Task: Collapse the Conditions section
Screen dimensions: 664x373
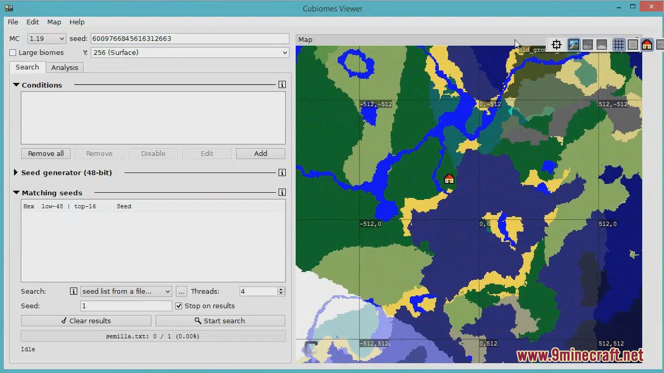Action: click(16, 85)
